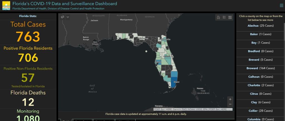Click the Miami label on the map

coord(176,82)
